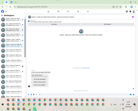Open the taskbar volume speaker icon
The width and height of the screenshot is (138, 111).
(x=123, y=109)
